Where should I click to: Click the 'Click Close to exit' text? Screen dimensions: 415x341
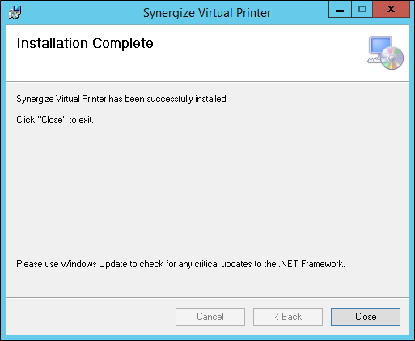[x=55, y=120]
